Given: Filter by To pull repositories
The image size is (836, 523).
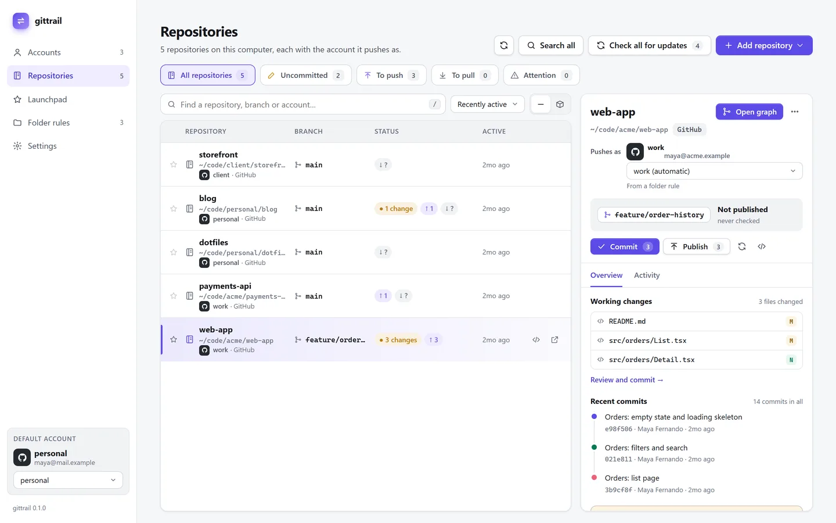Looking at the screenshot, I should [x=465, y=76].
